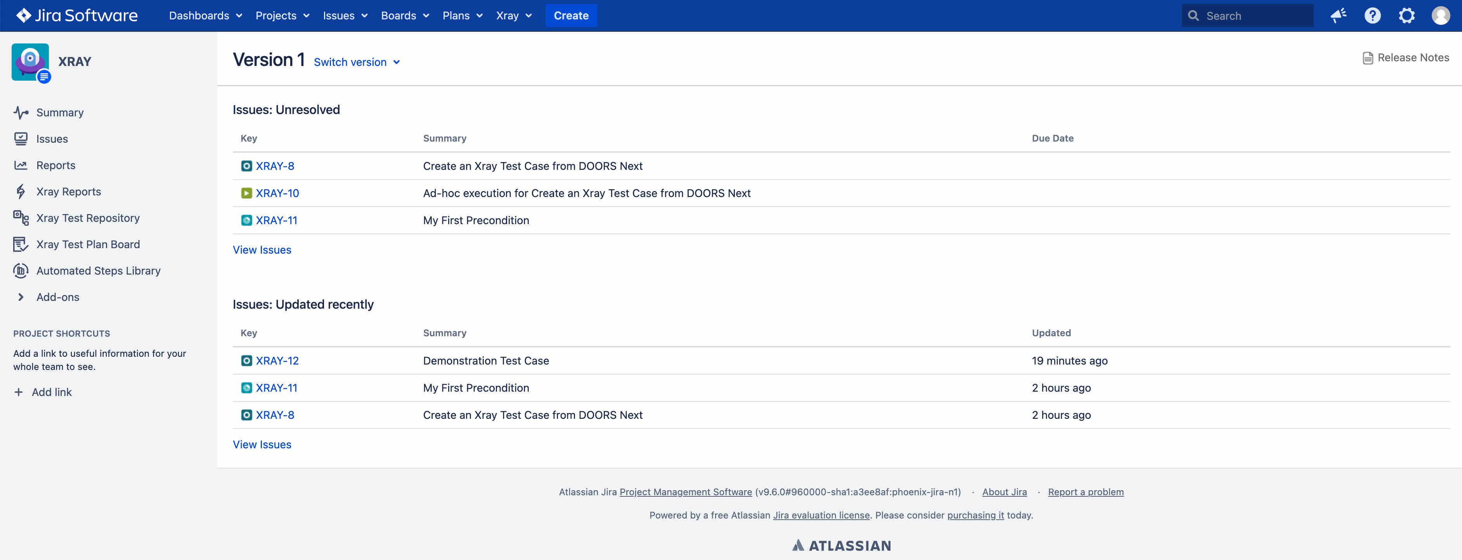Click the Automated Steps Library icon
Image resolution: width=1462 pixels, height=560 pixels.
click(x=21, y=271)
